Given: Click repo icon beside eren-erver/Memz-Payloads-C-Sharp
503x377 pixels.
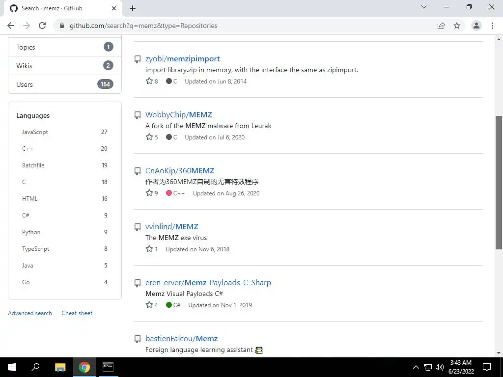Looking at the screenshot, I should [138, 283].
